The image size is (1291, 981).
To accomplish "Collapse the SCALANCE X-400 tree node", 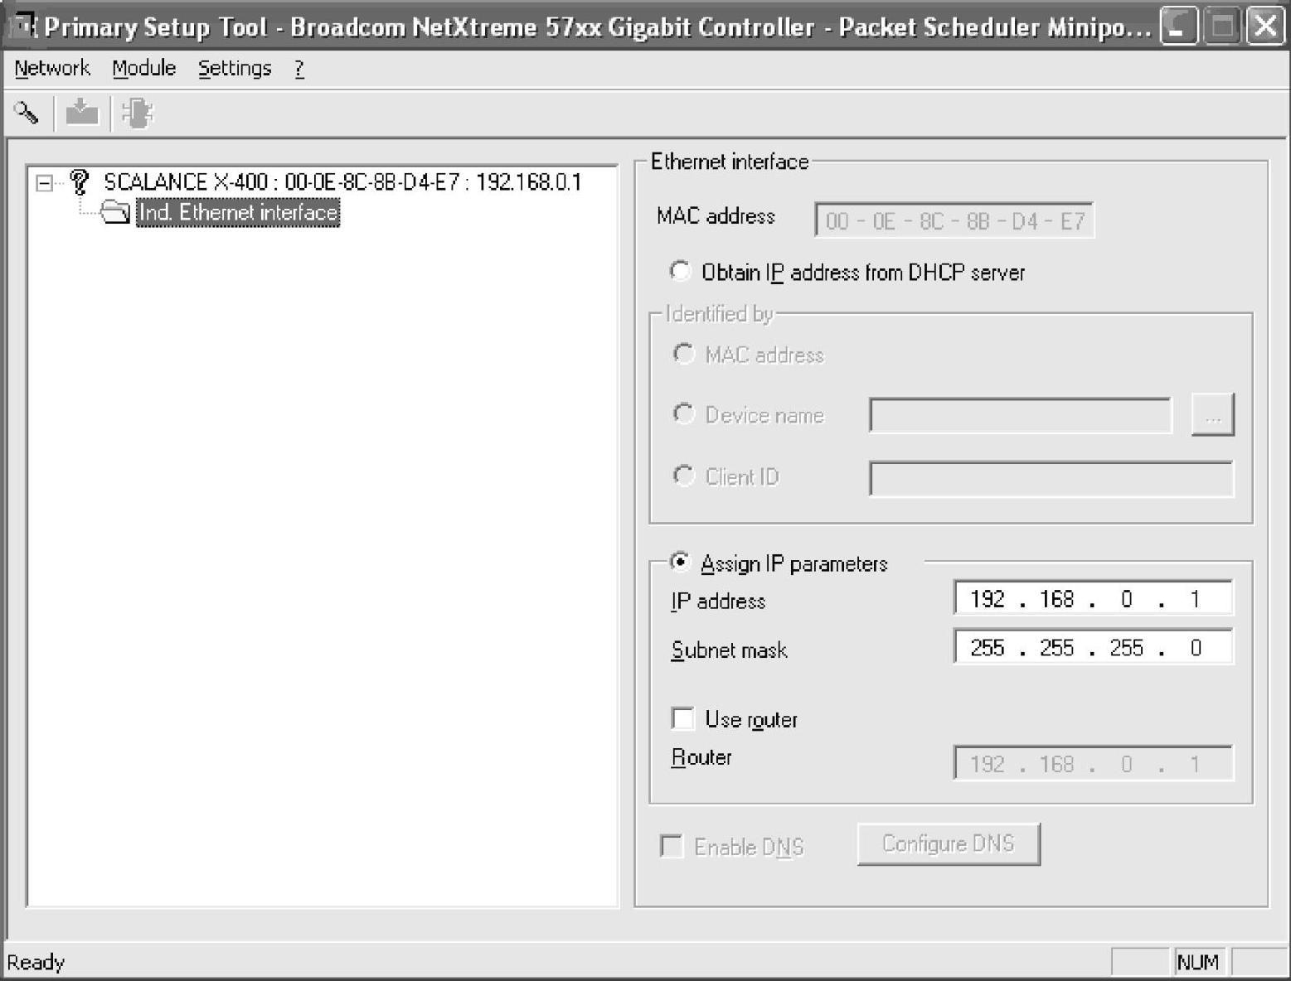I will tap(45, 183).
